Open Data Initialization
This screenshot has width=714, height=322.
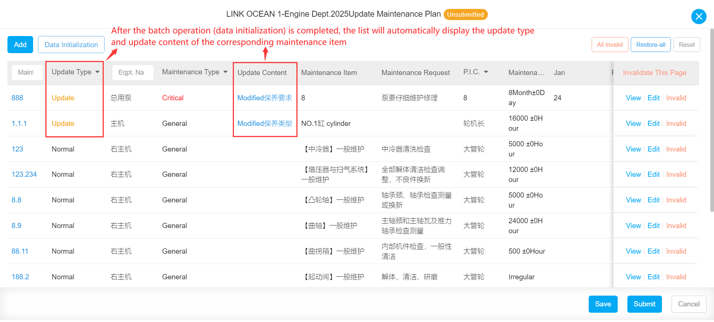71,45
